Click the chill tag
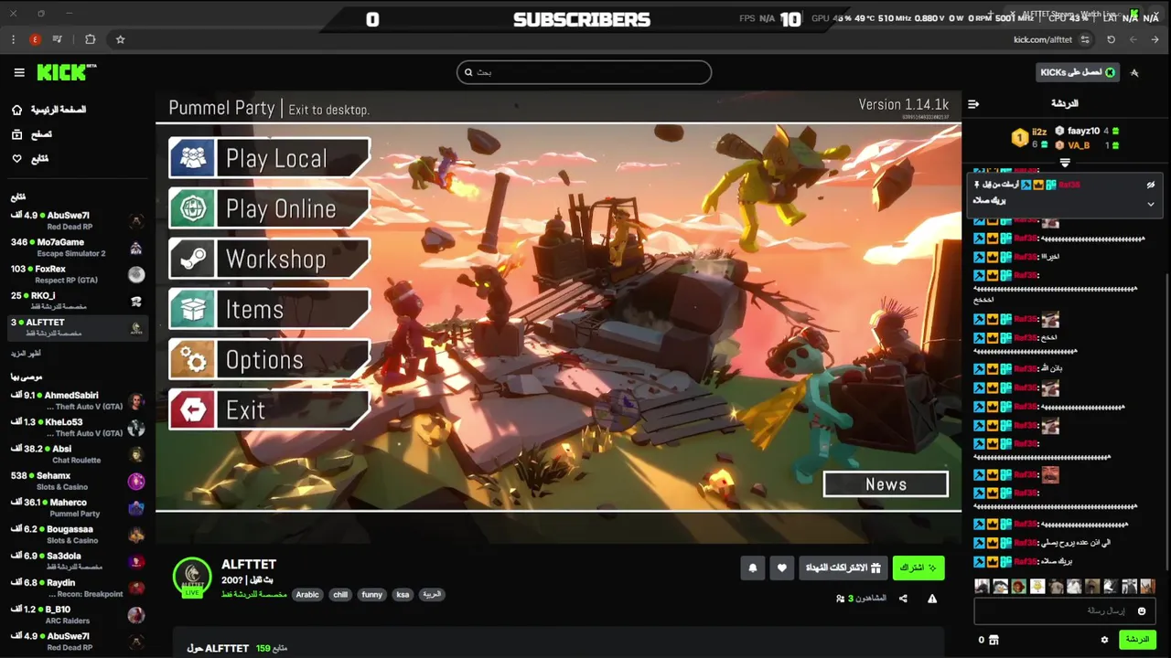This screenshot has height=658, width=1171. (340, 594)
